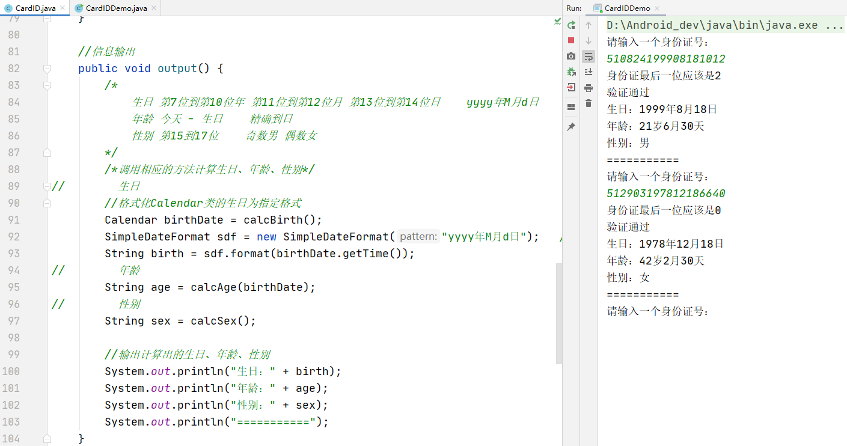Switch to the CardIDDemo.java tab
The image size is (847, 446).
point(116,8)
